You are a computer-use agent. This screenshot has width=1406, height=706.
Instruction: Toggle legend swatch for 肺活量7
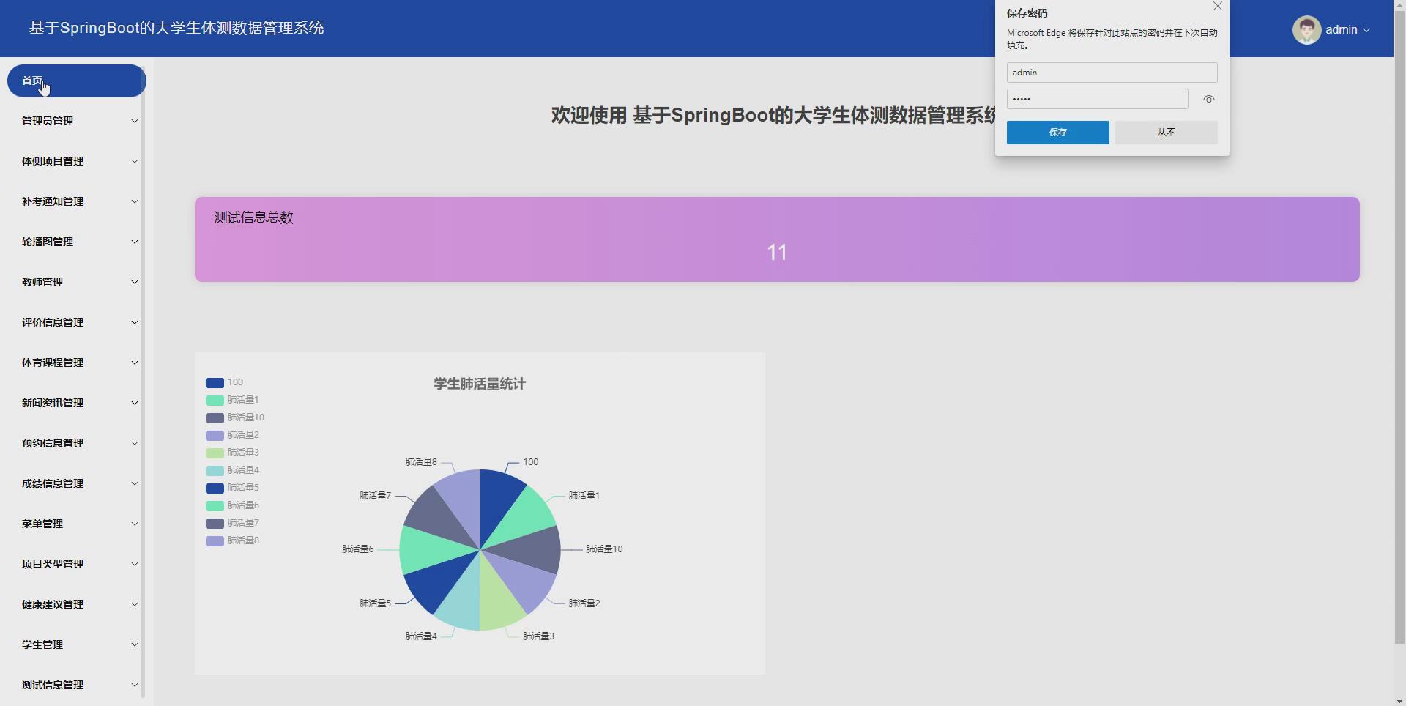pos(215,524)
